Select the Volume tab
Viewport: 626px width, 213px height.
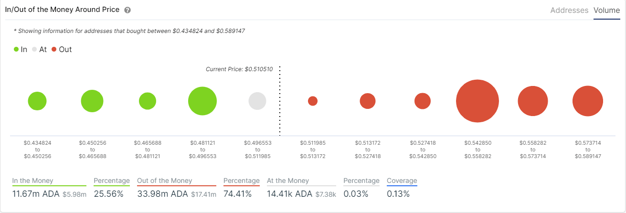point(606,10)
